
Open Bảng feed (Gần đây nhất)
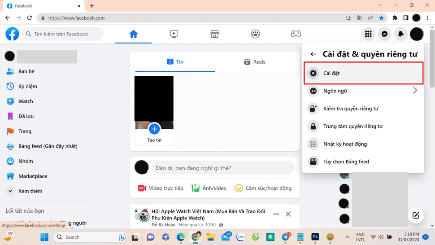click(47, 146)
